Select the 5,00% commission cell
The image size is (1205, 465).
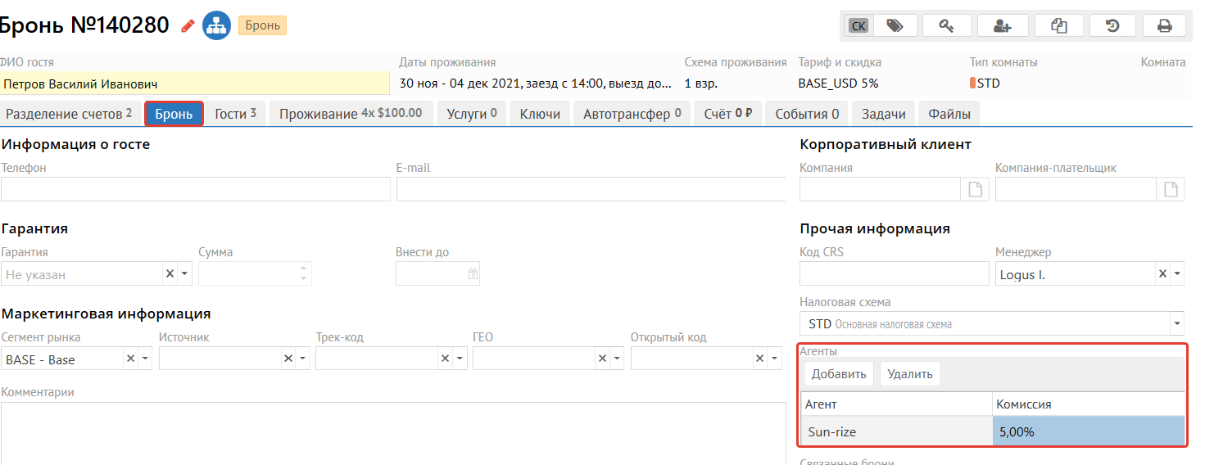pyautogui.click(x=1088, y=431)
